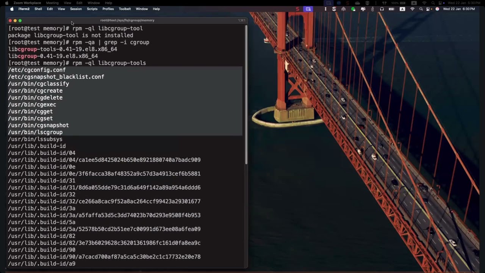Click the window title root@test:/sys/fs/cgroup/memory
This screenshot has height=273, width=485.
click(127, 20)
